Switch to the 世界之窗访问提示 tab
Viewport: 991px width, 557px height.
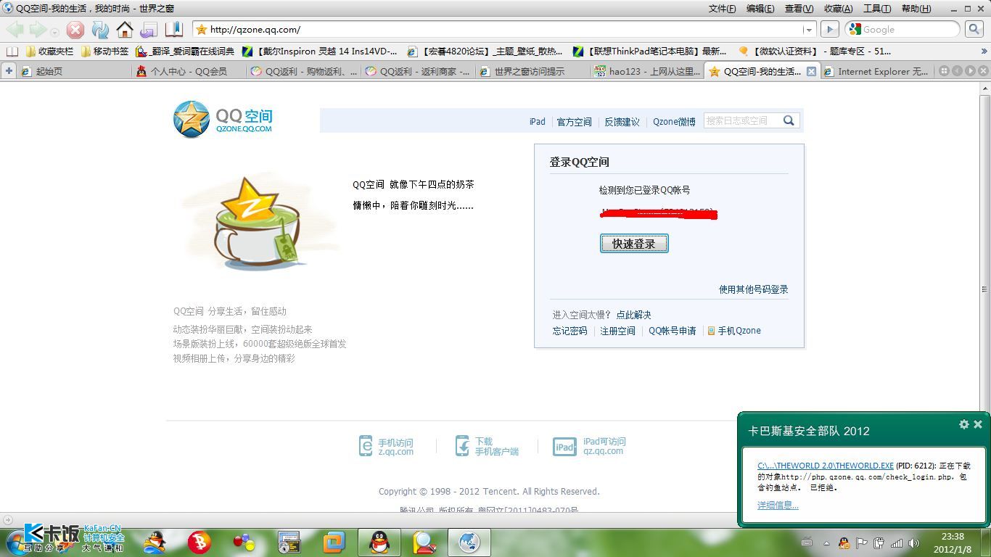point(531,71)
